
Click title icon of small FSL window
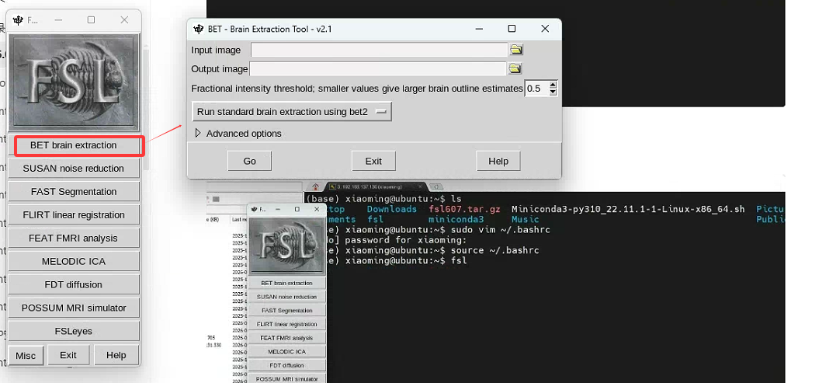(x=255, y=209)
